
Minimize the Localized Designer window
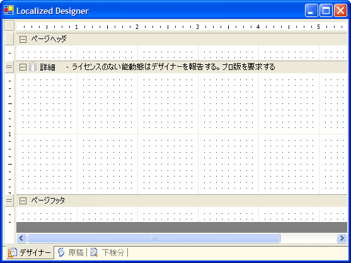[x=311, y=10]
